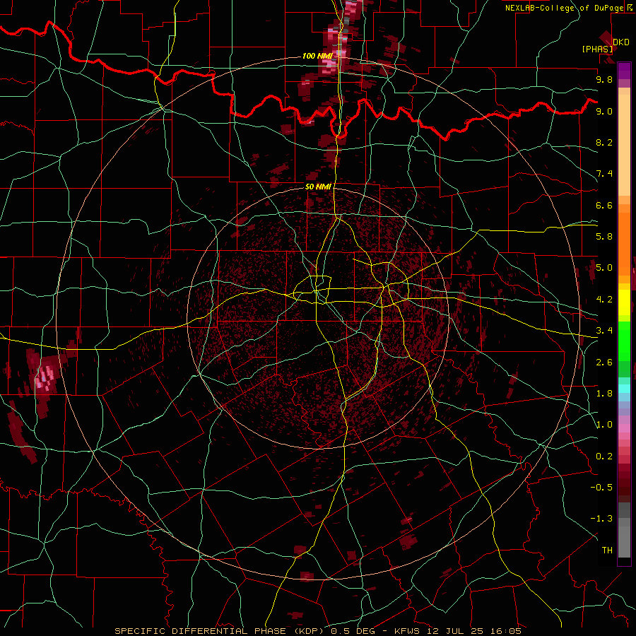This screenshot has height=636, width=636.
Task: Pick the yellow band of the color bar
Action: 624,302
